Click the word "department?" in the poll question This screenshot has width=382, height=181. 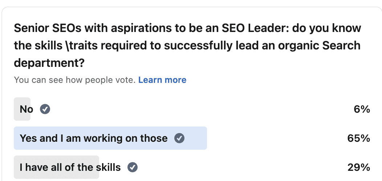(49, 63)
